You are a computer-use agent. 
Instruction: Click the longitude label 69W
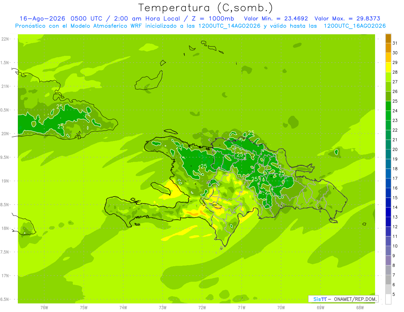tap(321, 308)
